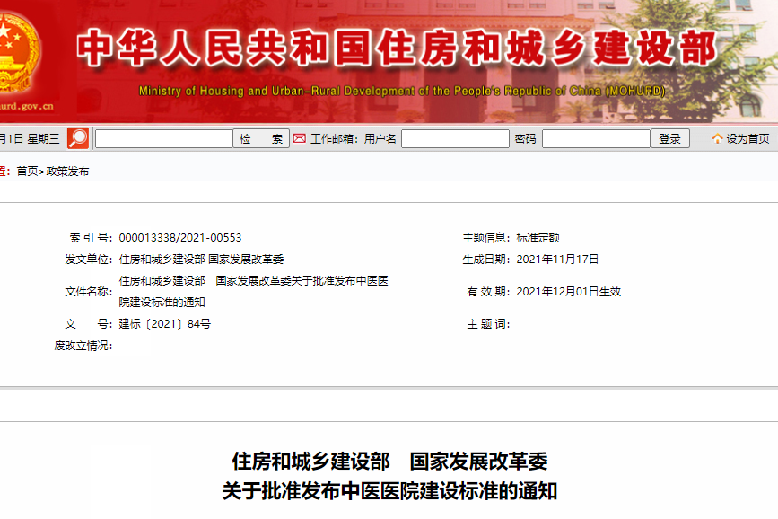Click the magnifier search icon
Viewport: 778px width, 519px height.
[x=80, y=137]
